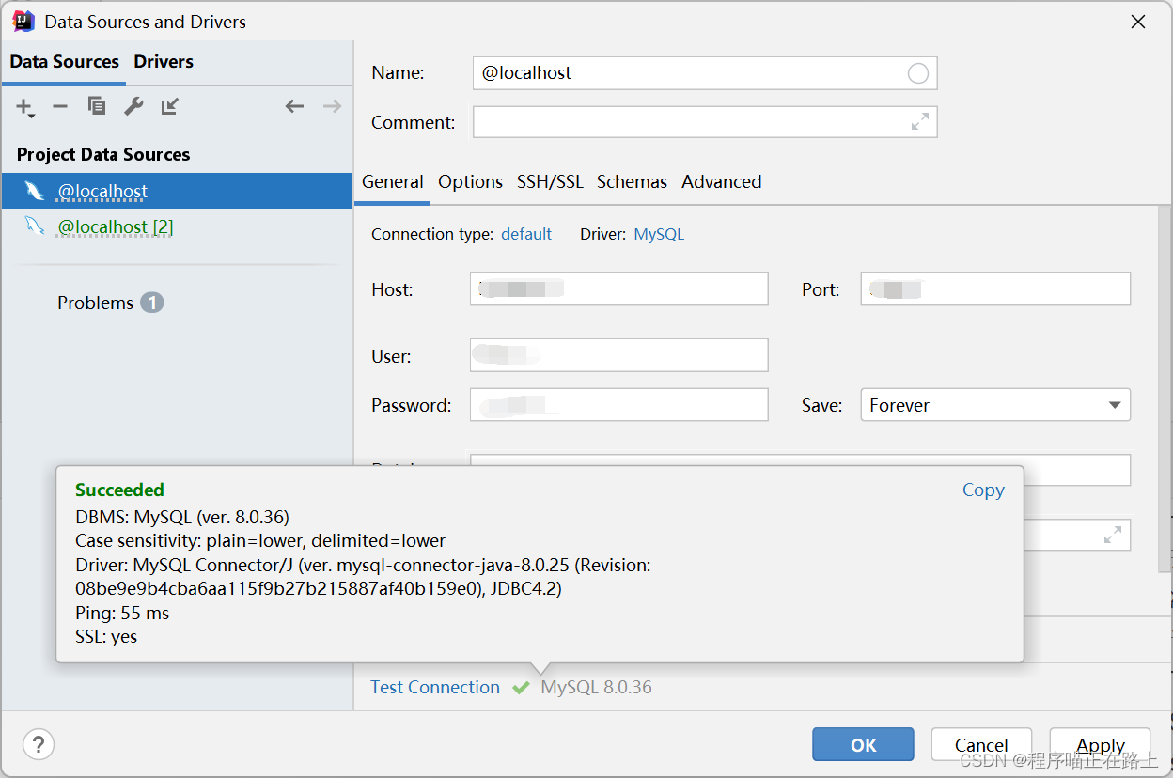The width and height of the screenshot is (1173, 778).
Task: Remove selected data source with minus icon
Action: click(60, 106)
